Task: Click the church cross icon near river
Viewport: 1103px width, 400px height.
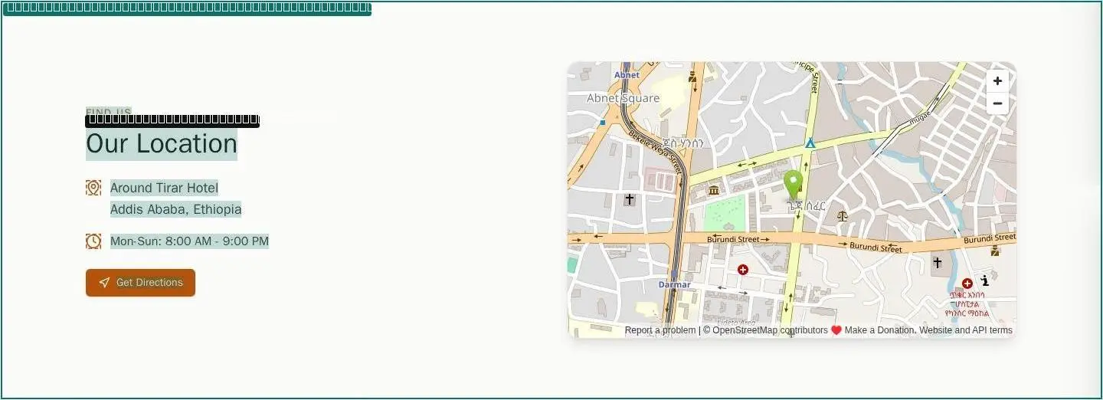Action: (x=937, y=263)
